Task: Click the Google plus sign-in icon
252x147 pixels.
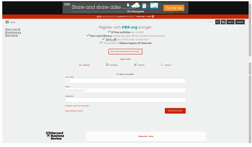Action: coord(162,65)
